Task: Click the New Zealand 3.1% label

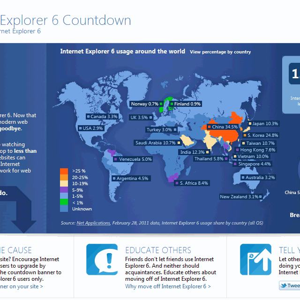Action: 241,197
